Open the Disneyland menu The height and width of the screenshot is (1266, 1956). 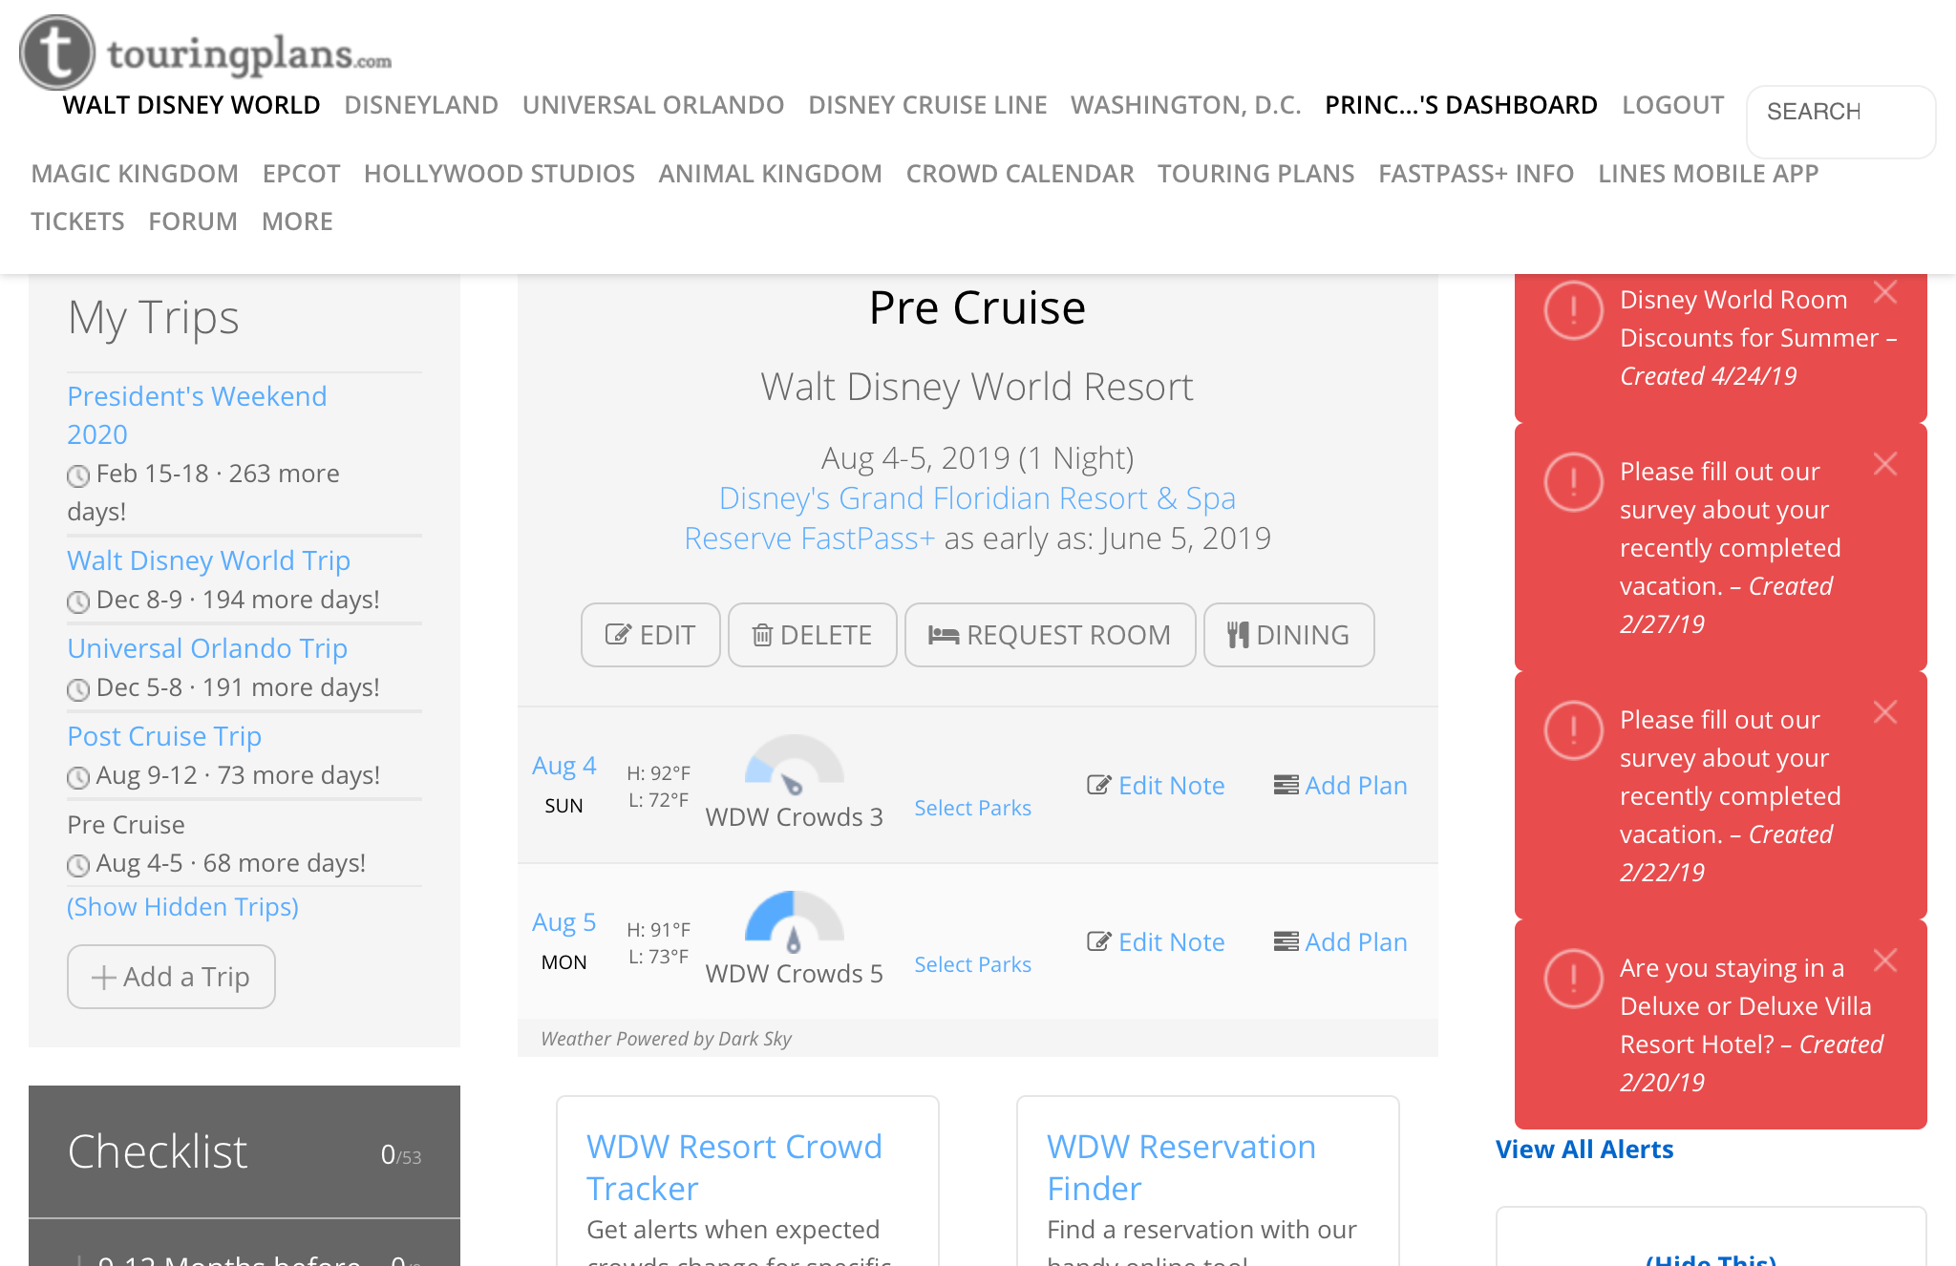[x=421, y=105]
